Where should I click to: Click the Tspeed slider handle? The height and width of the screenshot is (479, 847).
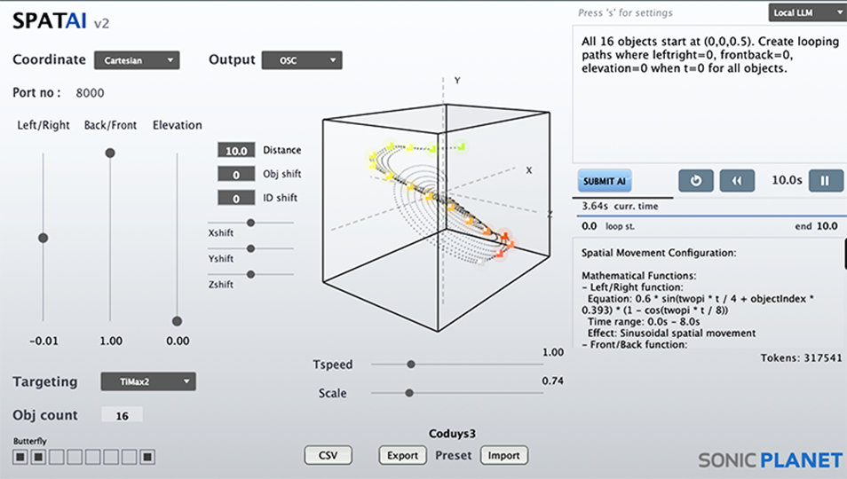click(x=410, y=364)
